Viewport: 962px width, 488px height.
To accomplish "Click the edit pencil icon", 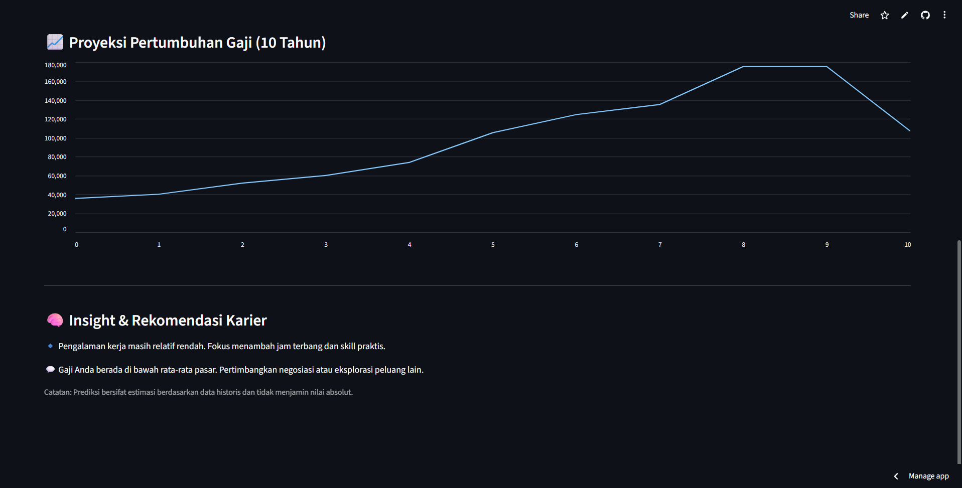I will point(905,15).
